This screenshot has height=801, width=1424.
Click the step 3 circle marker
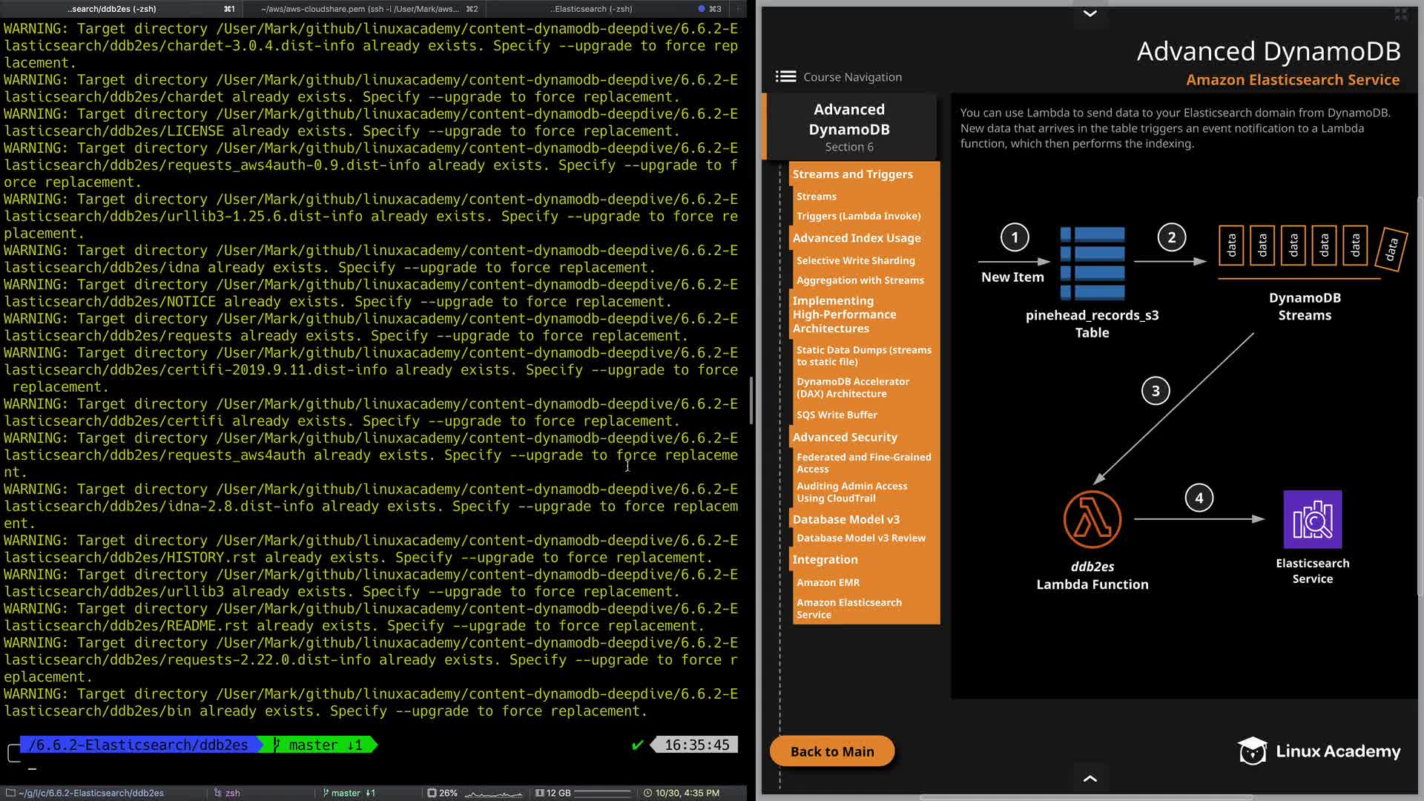[x=1155, y=391]
